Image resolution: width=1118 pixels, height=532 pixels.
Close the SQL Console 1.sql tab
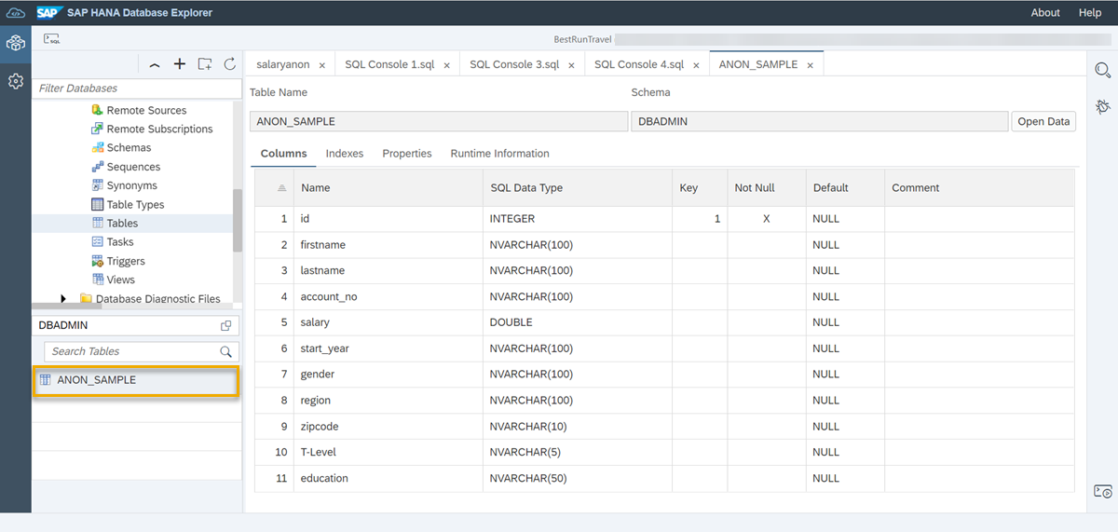[447, 65]
